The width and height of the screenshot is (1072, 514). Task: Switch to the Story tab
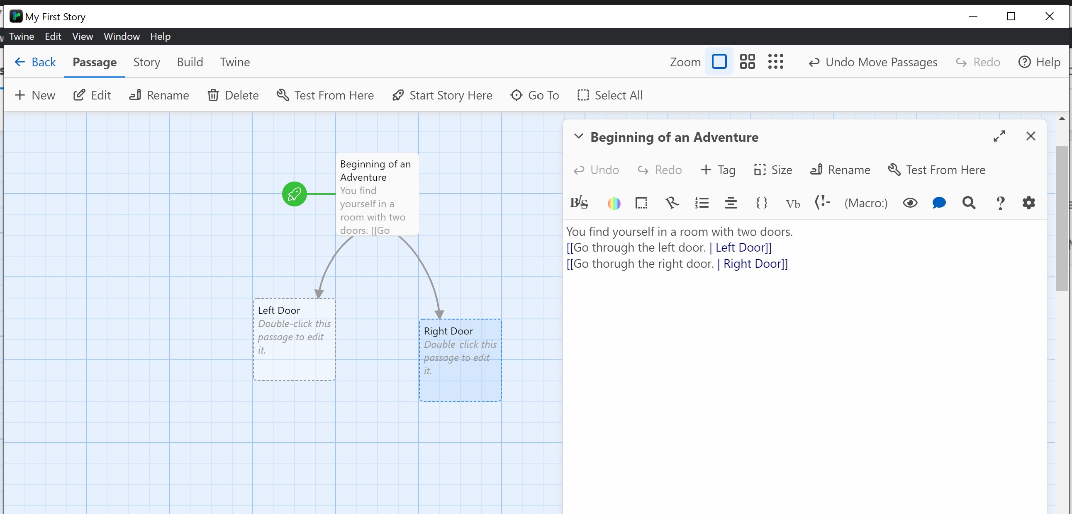pyautogui.click(x=146, y=62)
